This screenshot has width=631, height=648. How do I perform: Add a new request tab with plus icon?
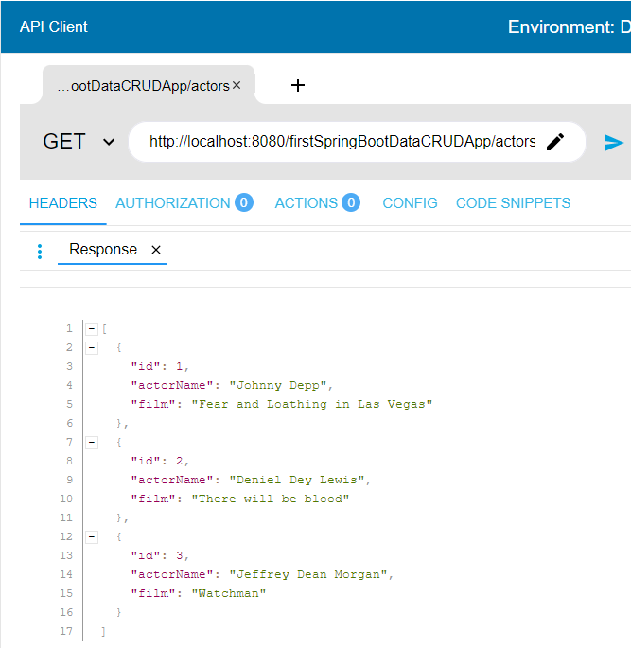pos(297,85)
